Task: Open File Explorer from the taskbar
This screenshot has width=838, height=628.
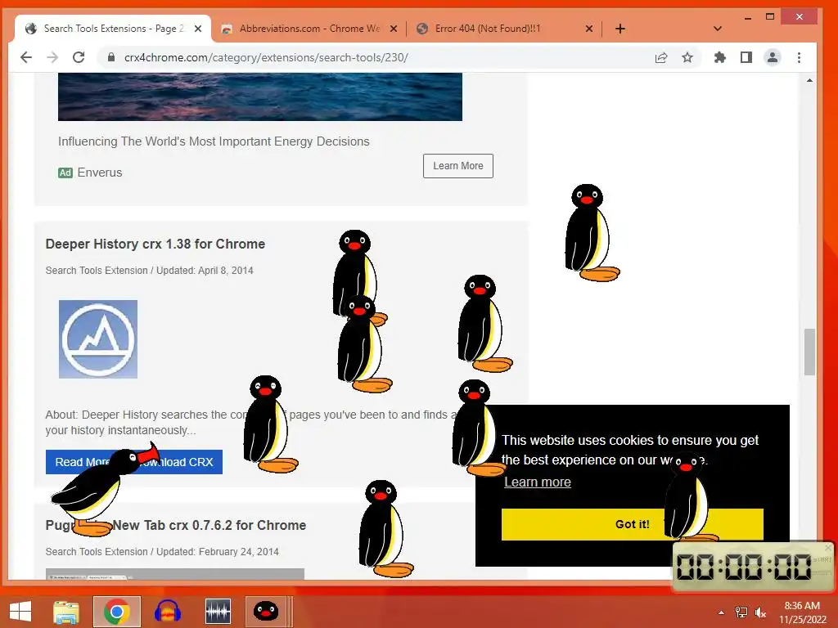Action: 66,612
